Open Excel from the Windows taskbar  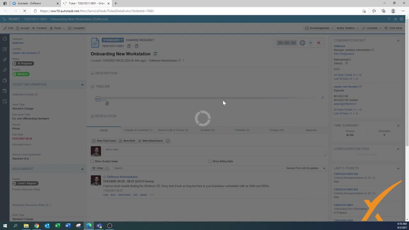[58, 226]
